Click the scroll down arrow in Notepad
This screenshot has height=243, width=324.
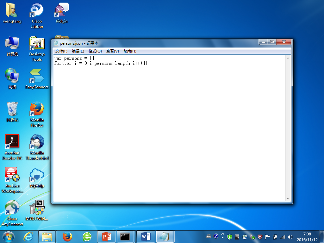point(288,199)
